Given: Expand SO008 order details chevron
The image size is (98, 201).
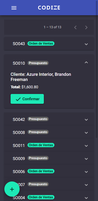Looking at the screenshot, I should 86,133.
